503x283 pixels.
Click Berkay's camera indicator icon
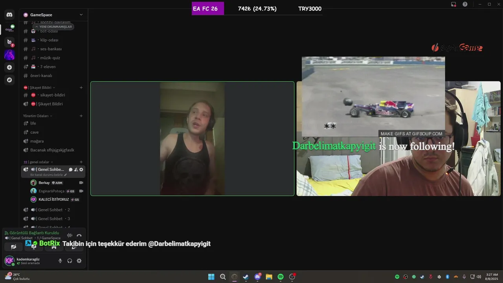[81, 183]
